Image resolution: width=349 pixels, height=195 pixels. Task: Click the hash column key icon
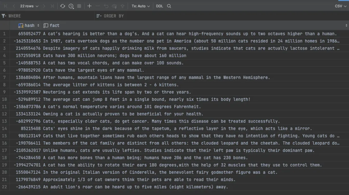tap(21, 26)
